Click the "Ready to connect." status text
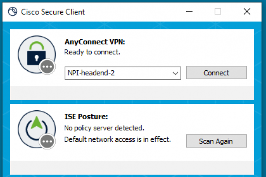Image resolution: width=266 pixels, height=177 pixels. click(92, 52)
